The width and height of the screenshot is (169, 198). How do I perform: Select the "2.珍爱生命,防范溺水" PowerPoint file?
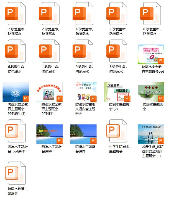49,14
